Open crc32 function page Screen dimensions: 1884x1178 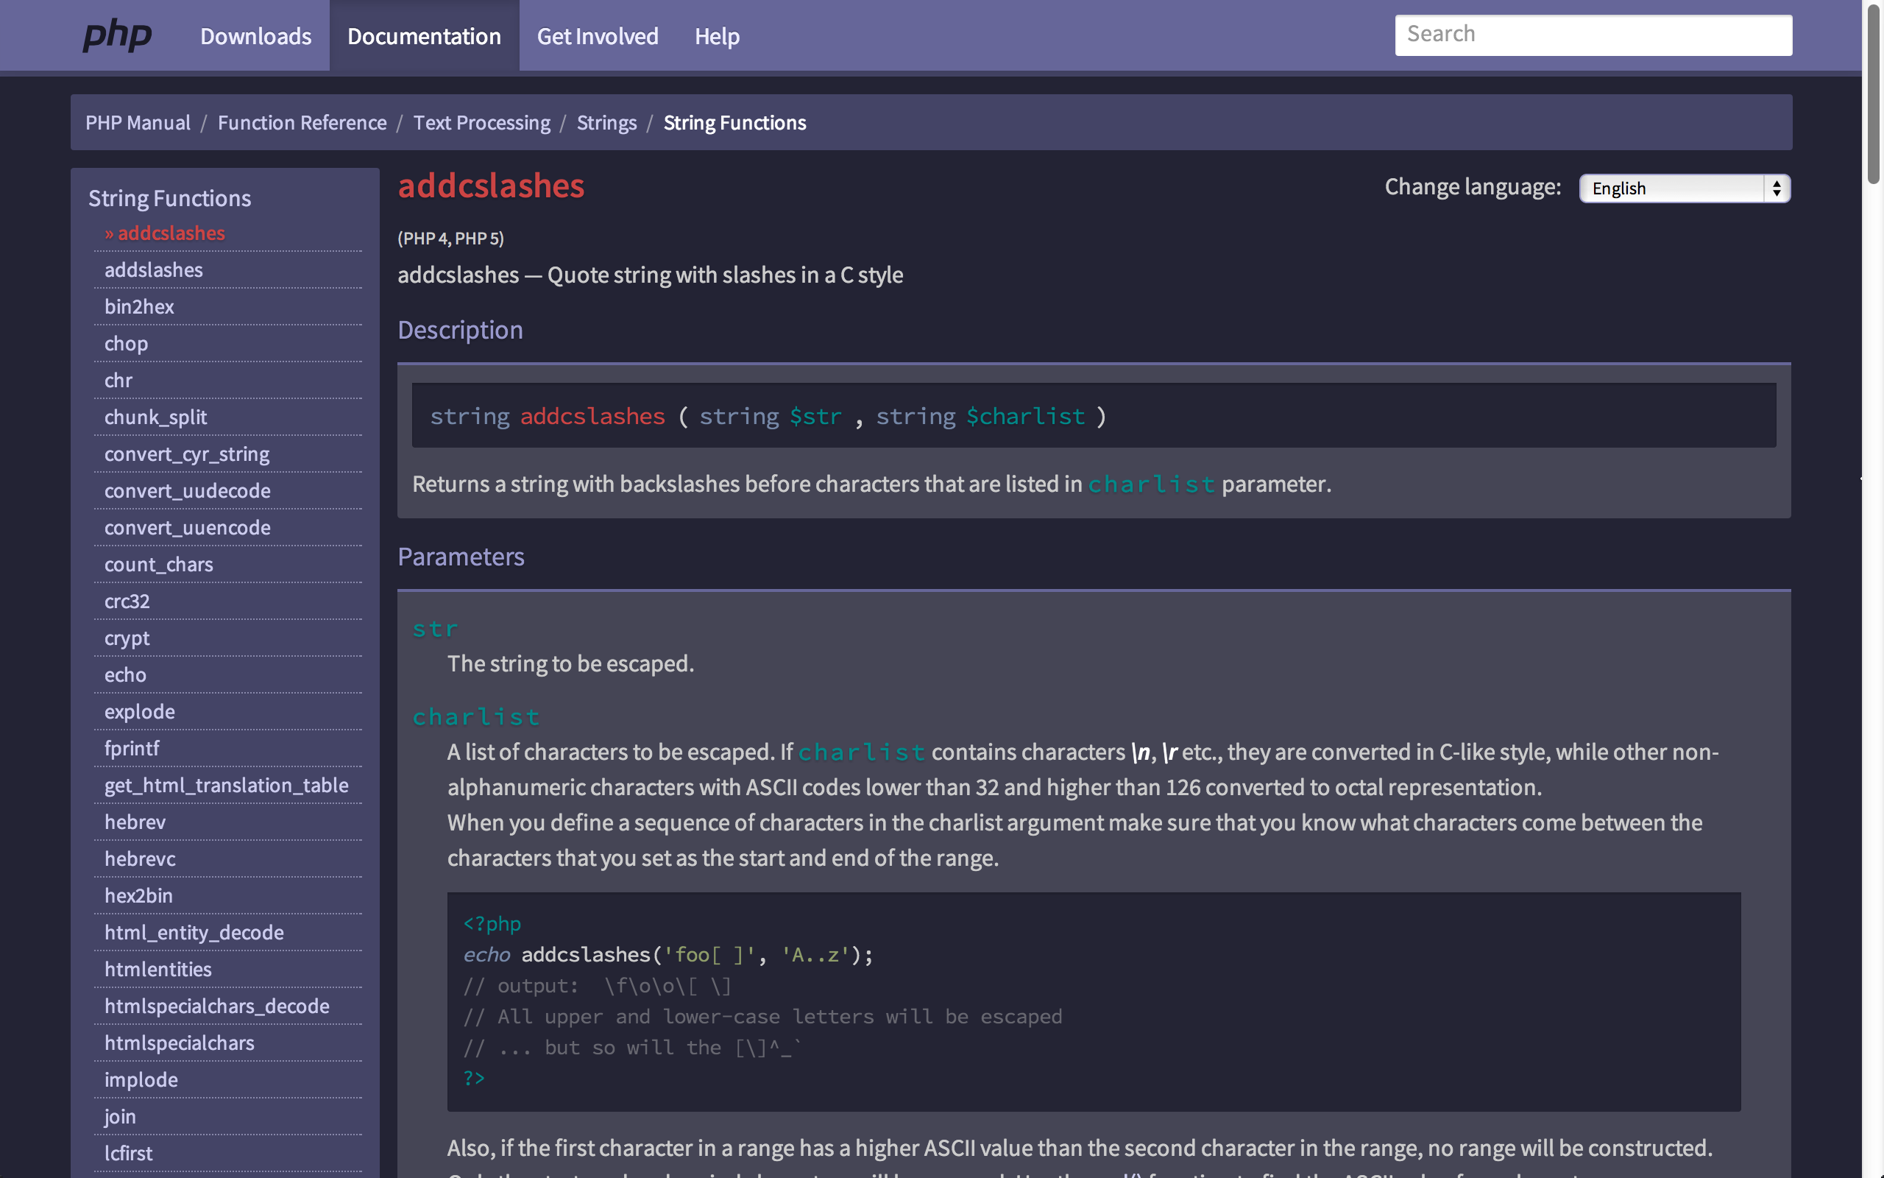click(x=127, y=601)
